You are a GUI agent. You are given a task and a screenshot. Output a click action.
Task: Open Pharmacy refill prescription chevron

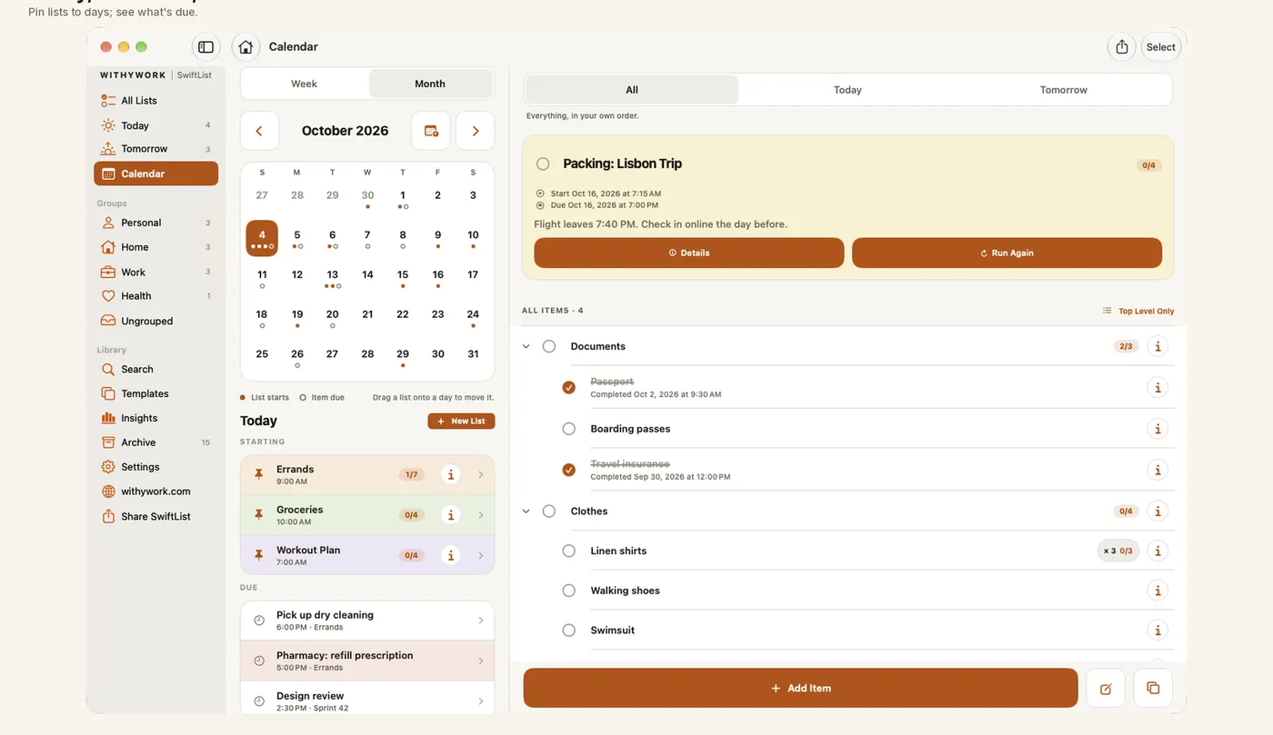tap(481, 661)
